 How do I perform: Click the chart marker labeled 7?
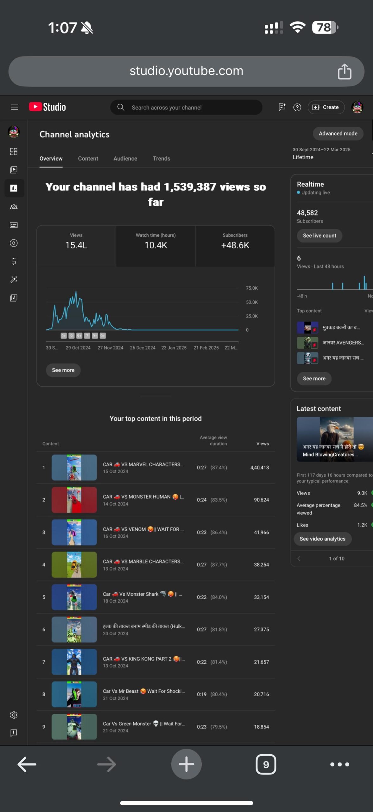[87, 336]
